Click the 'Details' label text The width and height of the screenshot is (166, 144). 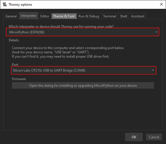pyautogui.click(x=14, y=40)
